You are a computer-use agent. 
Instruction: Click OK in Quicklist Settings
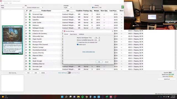pos(99,62)
